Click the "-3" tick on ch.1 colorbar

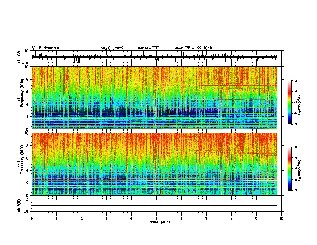[x=295, y=80]
